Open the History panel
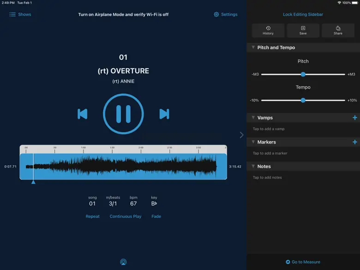Viewport: 360px width, 270px height. (x=268, y=30)
